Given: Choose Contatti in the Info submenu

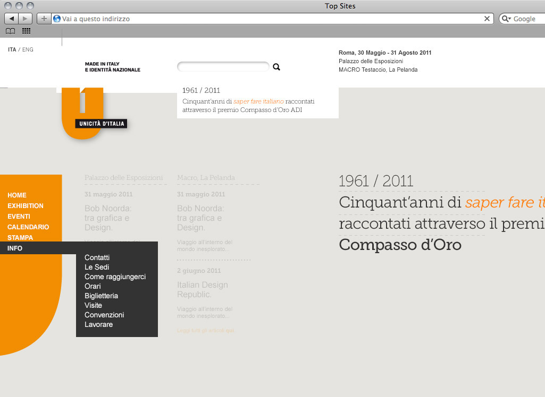Looking at the screenshot, I should click(x=97, y=257).
